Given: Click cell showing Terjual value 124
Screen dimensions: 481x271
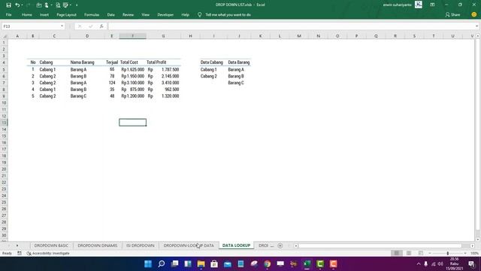Looking at the screenshot, I should click(112, 83).
